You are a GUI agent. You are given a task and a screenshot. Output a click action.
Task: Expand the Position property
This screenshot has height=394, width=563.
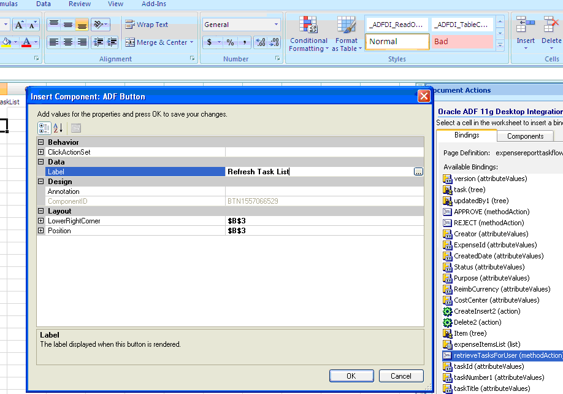[x=41, y=231]
